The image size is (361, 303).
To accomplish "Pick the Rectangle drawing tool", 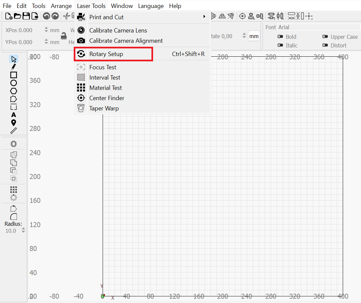I will click(x=14, y=75).
